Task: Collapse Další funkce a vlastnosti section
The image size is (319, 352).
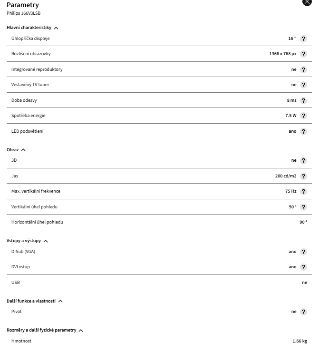Action: click(x=60, y=301)
